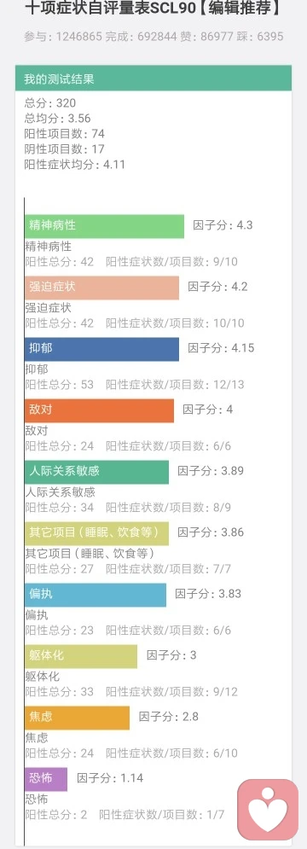The width and height of the screenshot is (307, 849).
Task: Select the amber 焦虑 bar
Action: [78, 718]
